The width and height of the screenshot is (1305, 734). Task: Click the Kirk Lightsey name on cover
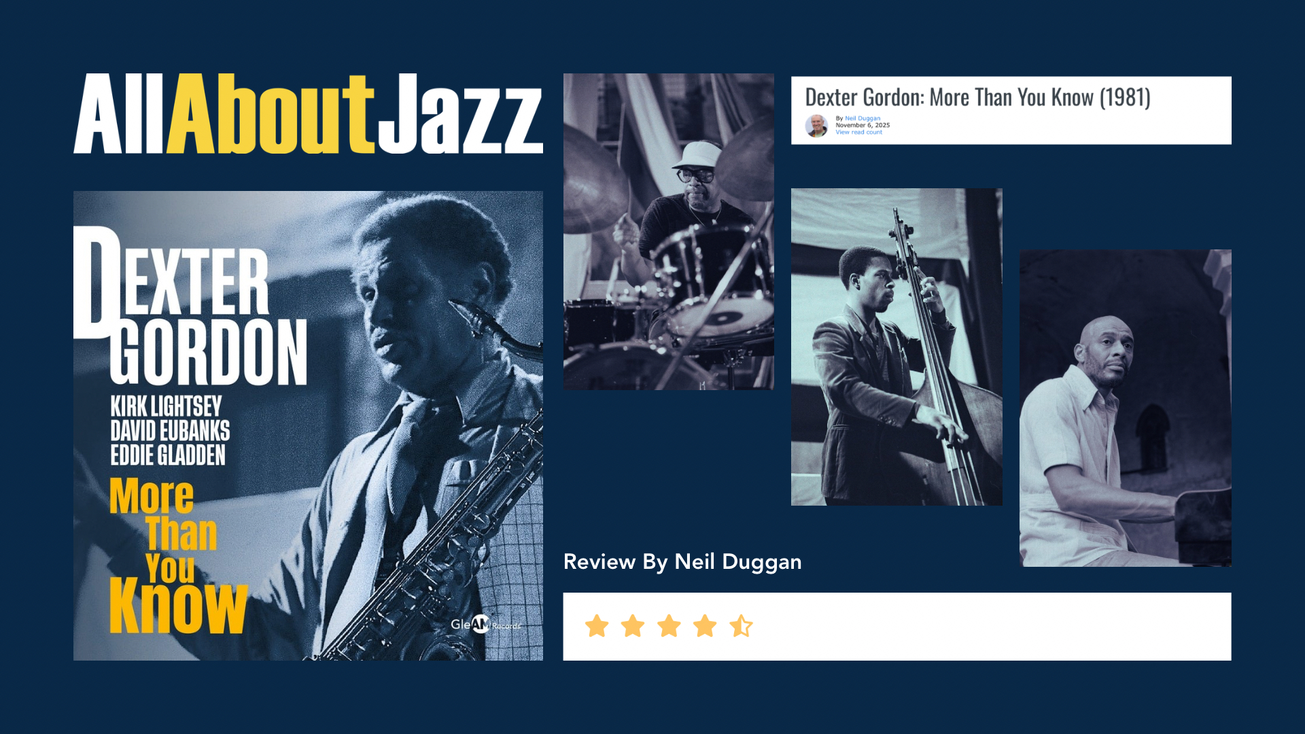(167, 406)
